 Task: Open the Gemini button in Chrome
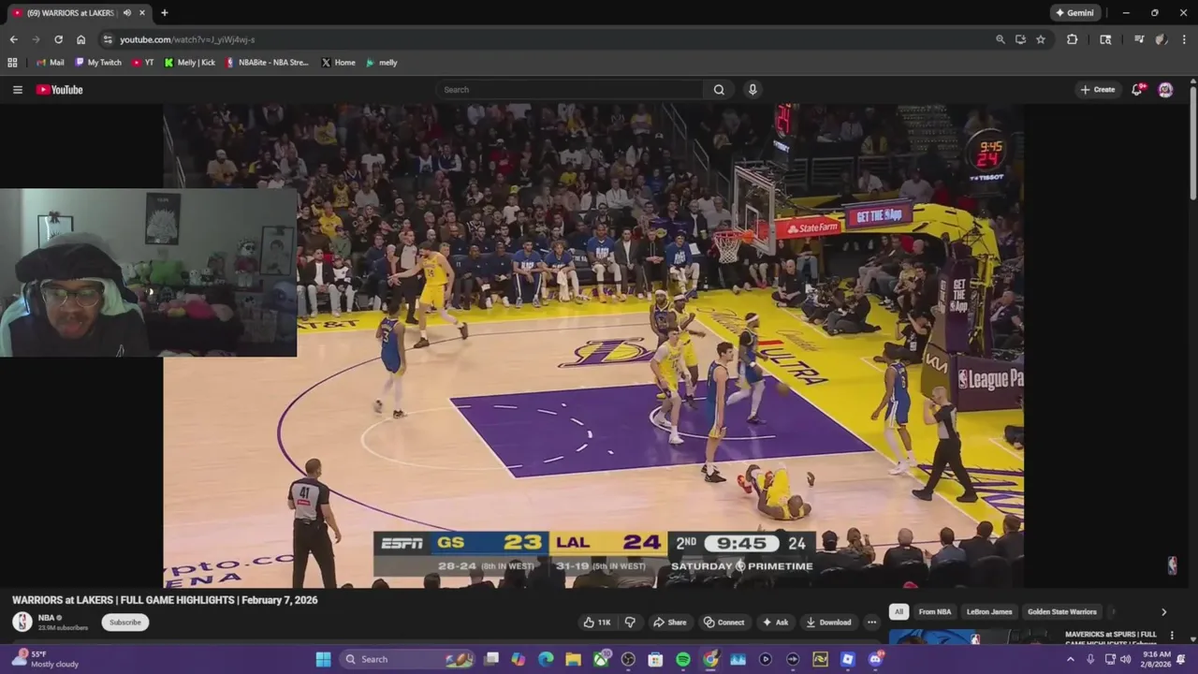(1074, 13)
